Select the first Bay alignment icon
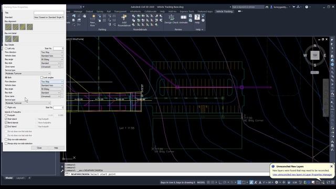 (x=8, y=27)
